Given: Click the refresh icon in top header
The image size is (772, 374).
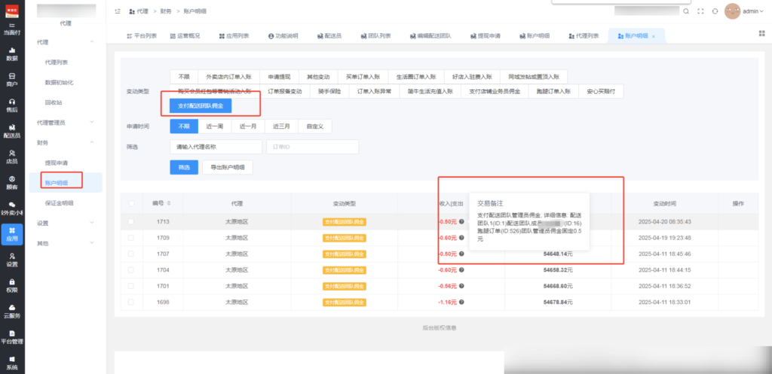Looking at the screenshot, I should tap(715, 11).
